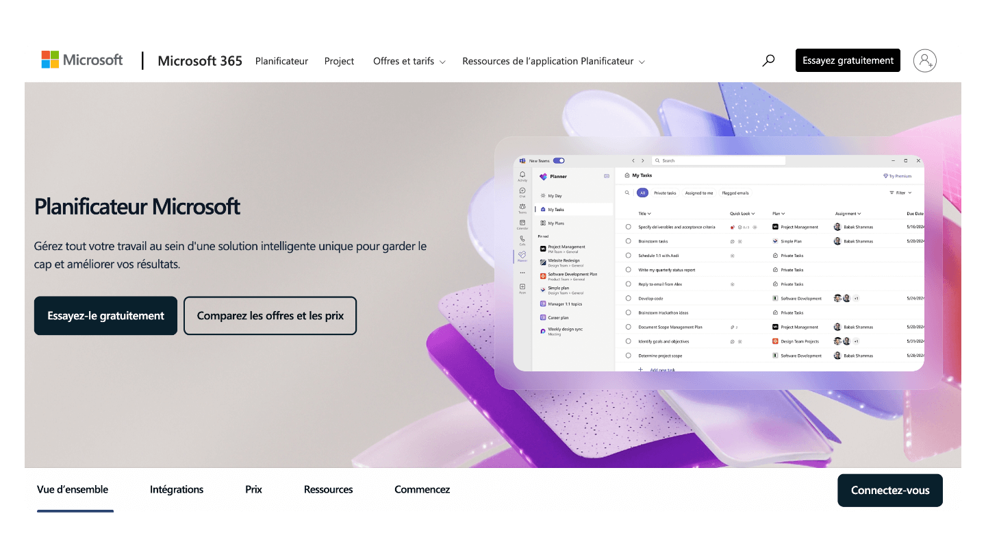Screen dimensions: 986x555
Task: Click the back arrow beside Search box
Action: (633, 160)
